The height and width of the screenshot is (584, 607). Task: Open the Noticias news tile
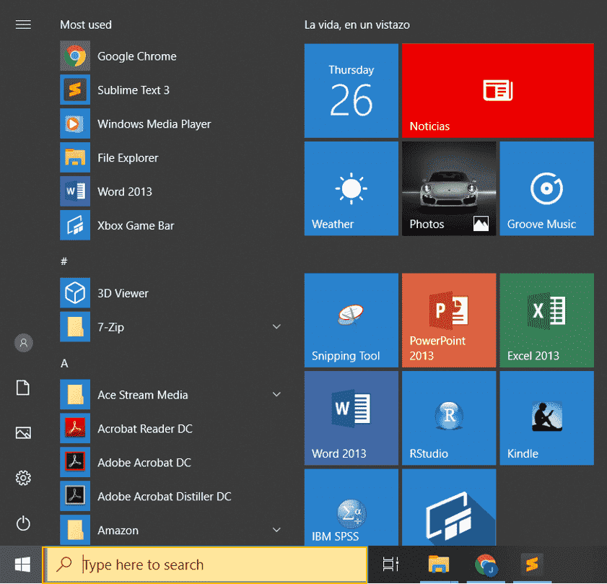click(x=498, y=91)
